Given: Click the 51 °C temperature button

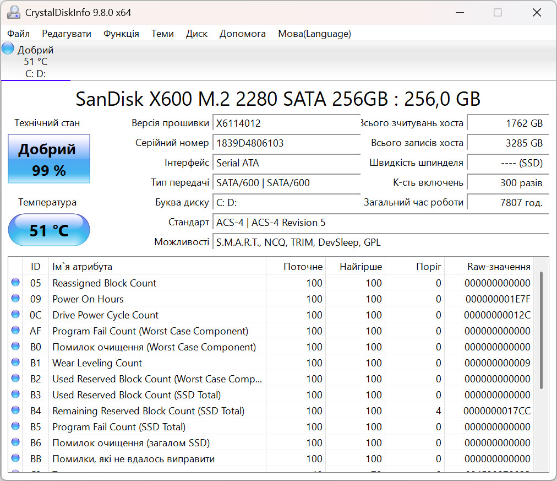Looking at the screenshot, I should (49, 230).
